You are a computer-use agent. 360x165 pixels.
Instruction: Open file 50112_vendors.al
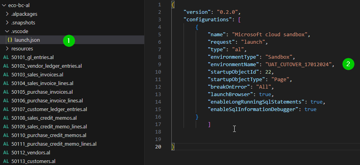pos(31,152)
